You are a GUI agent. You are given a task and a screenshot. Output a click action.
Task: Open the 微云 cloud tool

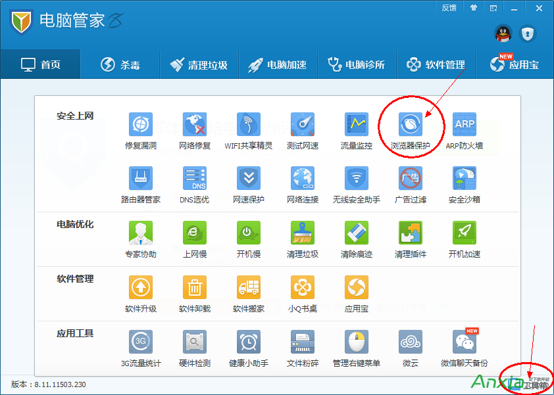pos(410,349)
